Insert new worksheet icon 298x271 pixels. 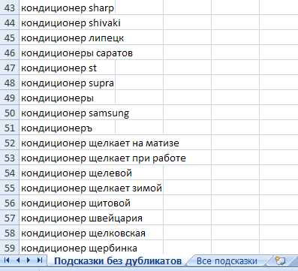(x=280, y=260)
